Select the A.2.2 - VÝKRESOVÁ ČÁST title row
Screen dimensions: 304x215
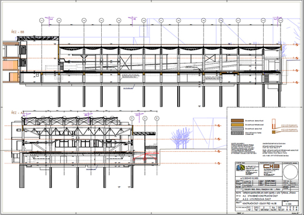(x=267, y=199)
